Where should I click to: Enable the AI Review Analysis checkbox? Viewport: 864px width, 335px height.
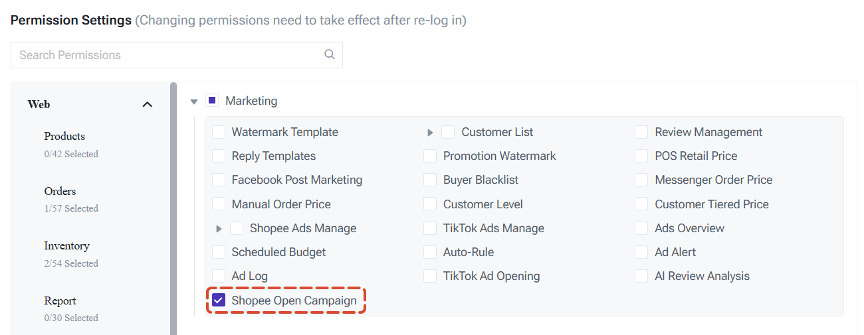pyautogui.click(x=641, y=276)
